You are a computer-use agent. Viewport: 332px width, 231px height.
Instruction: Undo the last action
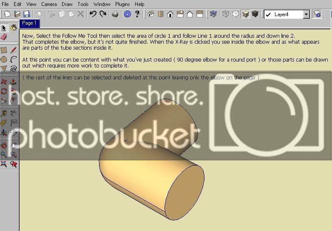pos(93,14)
